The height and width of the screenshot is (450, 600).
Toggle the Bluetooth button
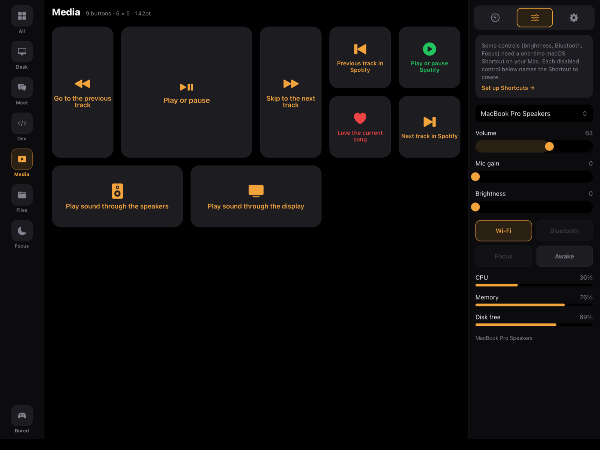coord(564,231)
